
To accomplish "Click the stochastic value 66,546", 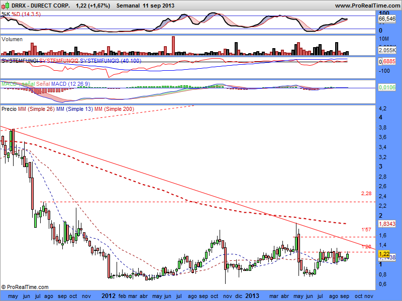I will coord(387,19).
